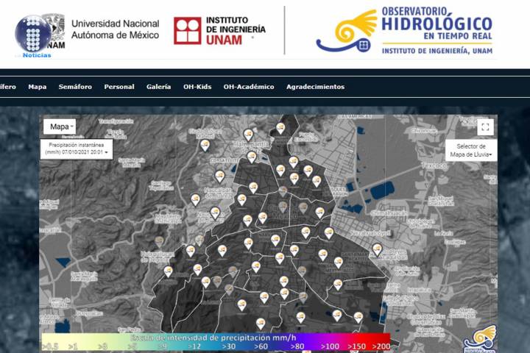Open the Agradecimientos link
Viewport: 530px width, 353px height.
click(x=315, y=87)
